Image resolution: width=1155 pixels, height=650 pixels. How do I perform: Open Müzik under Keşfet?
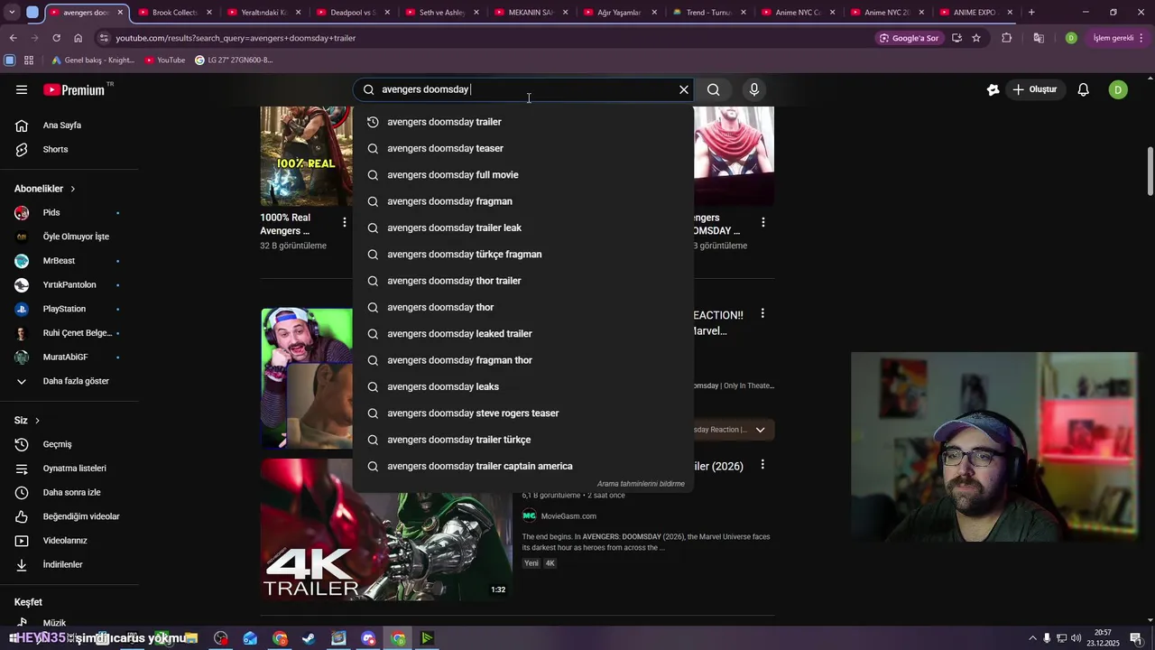point(69,623)
